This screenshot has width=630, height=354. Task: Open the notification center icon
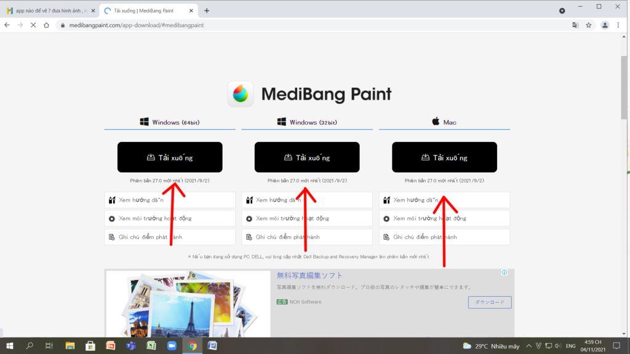[x=616, y=346]
